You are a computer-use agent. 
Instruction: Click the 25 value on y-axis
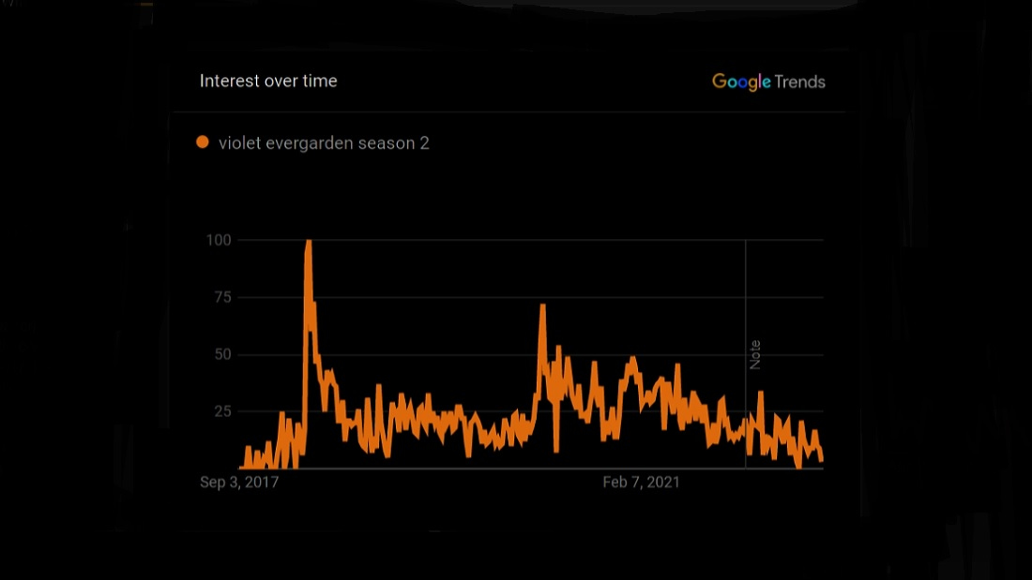click(223, 411)
